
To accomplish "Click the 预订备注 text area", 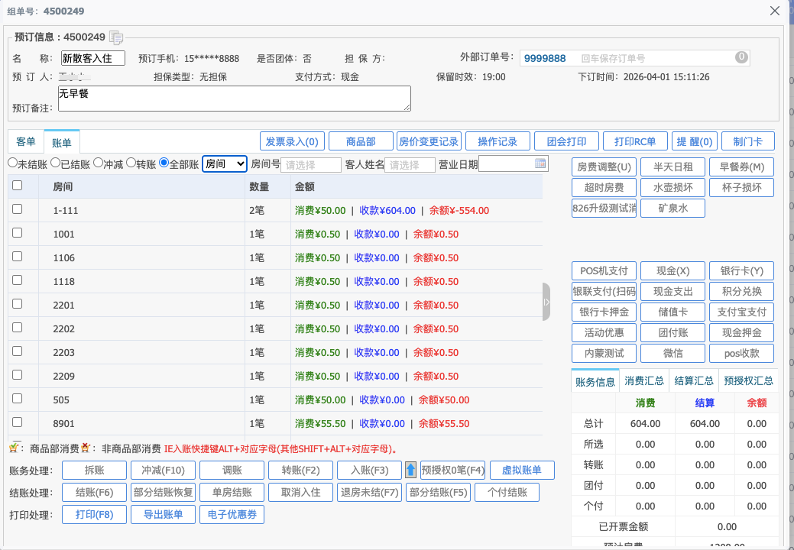I will pyautogui.click(x=234, y=98).
